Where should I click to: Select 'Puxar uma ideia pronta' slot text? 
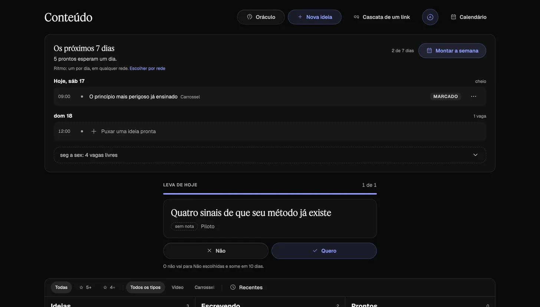tap(128, 131)
